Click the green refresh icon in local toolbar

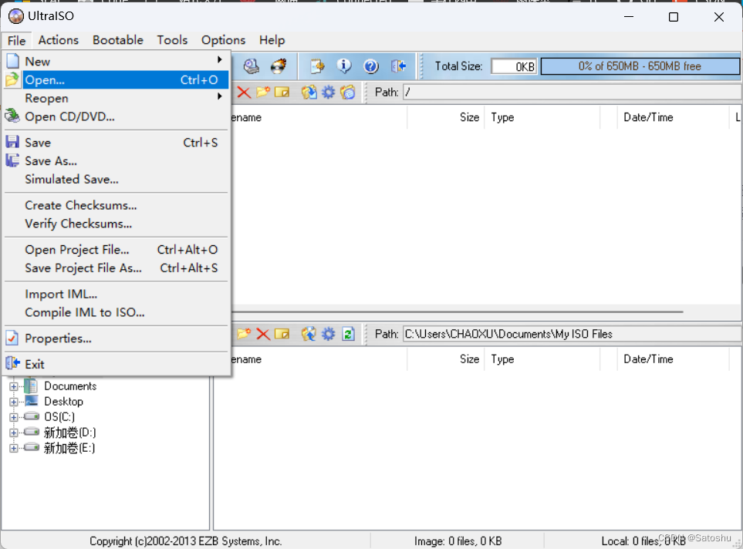[348, 334]
